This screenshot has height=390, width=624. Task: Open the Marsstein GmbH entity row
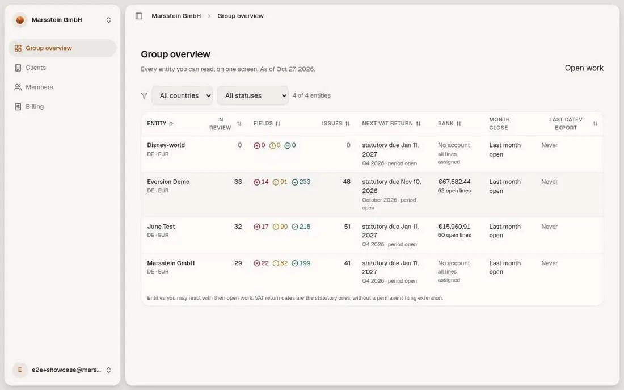[372, 272]
